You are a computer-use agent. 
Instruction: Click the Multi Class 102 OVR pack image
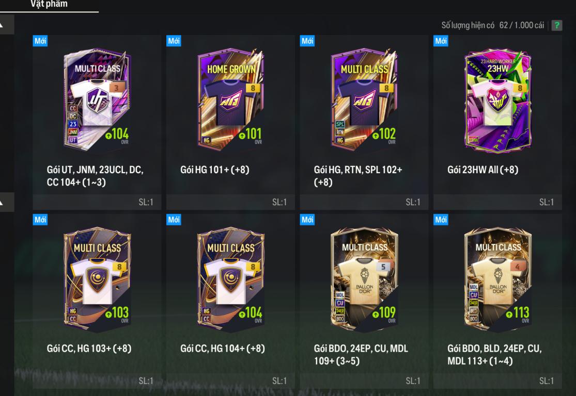tap(364, 99)
